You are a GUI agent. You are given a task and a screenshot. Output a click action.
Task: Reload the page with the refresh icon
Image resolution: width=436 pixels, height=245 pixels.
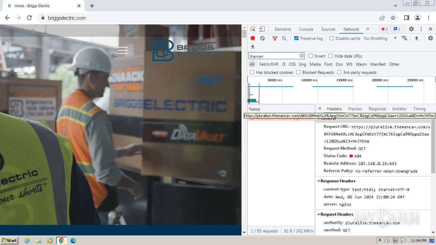29,18
